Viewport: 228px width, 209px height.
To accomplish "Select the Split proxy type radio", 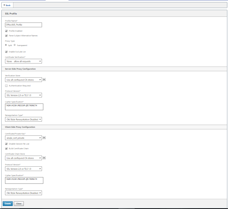I will 6,45.
